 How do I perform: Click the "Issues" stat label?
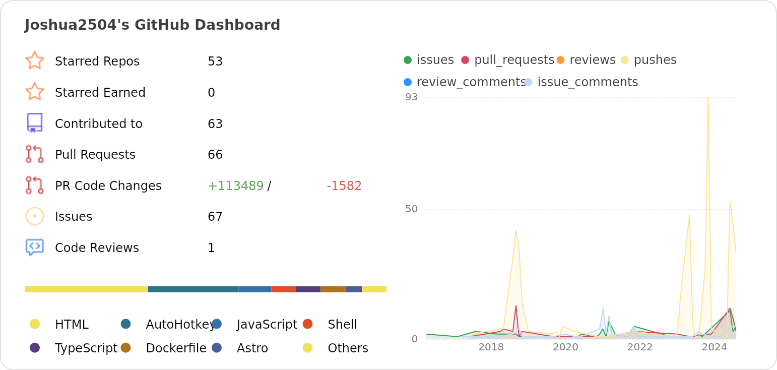74,217
